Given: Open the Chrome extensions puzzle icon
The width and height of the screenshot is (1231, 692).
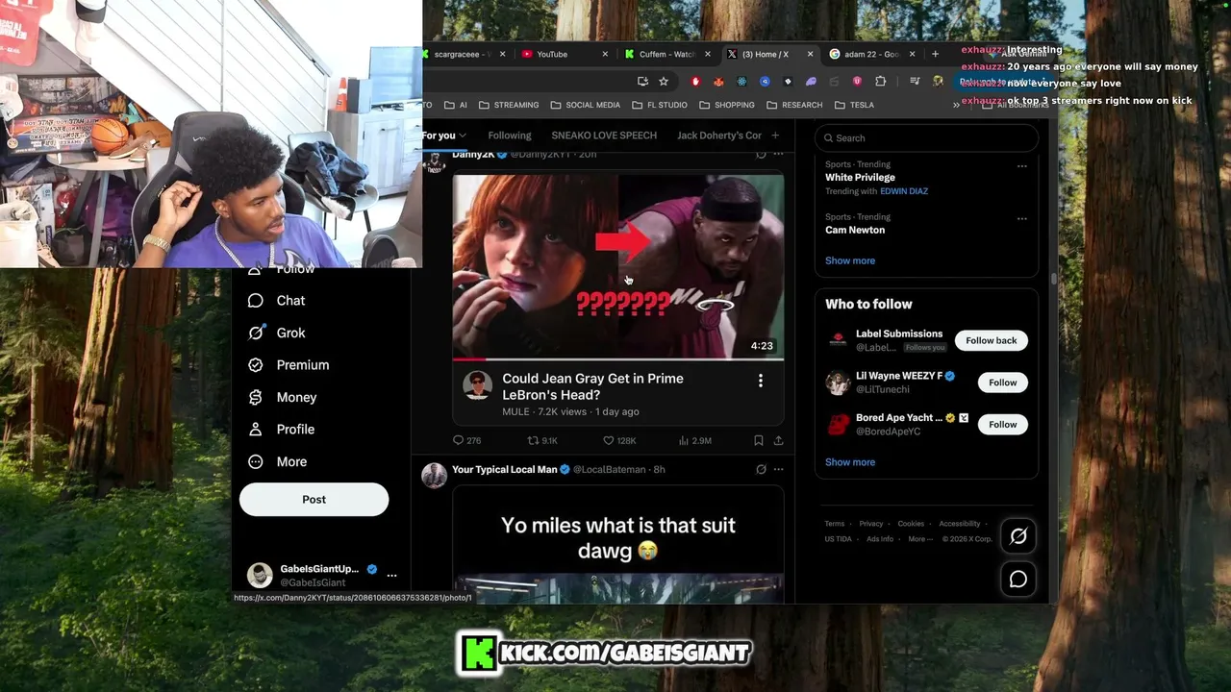Looking at the screenshot, I should (x=880, y=82).
